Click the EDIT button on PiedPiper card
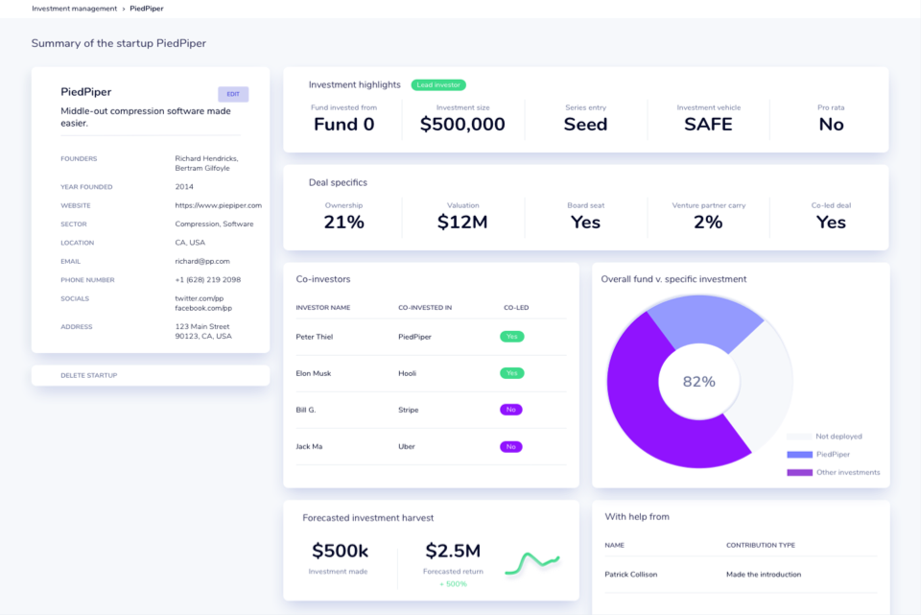The width and height of the screenshot is (921, 615). click(233, 94)
